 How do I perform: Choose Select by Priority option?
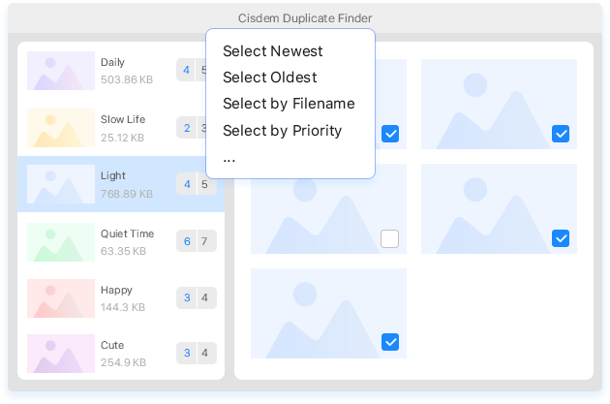point(282,130)
